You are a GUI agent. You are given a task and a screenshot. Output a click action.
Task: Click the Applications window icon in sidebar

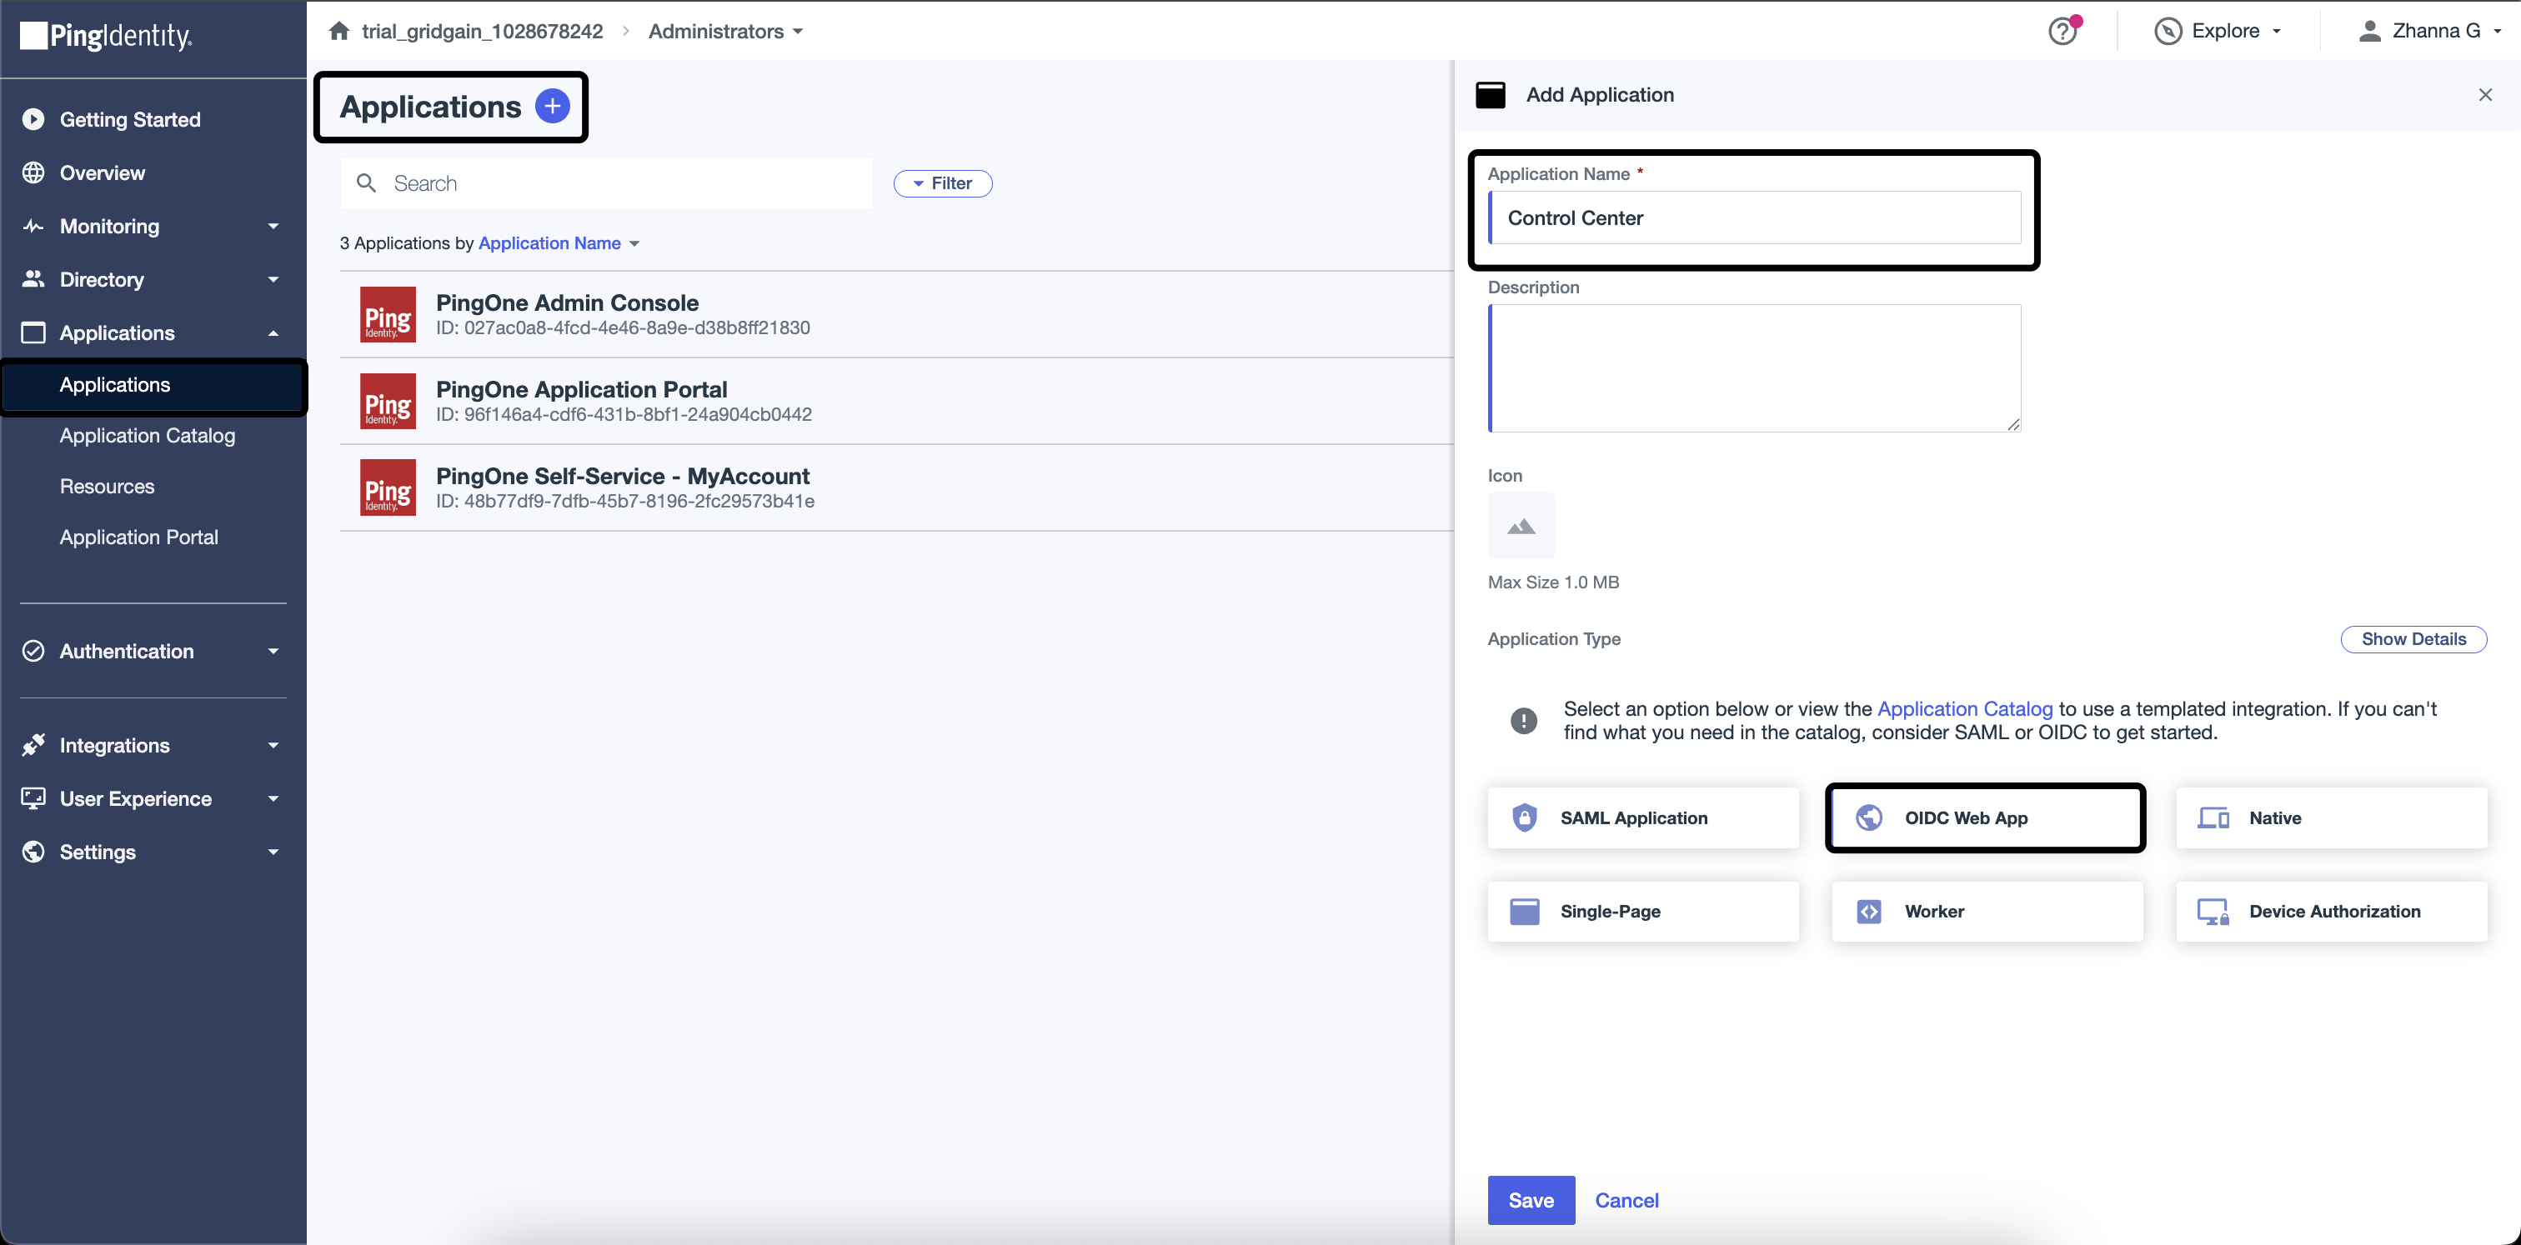point(33,332)
